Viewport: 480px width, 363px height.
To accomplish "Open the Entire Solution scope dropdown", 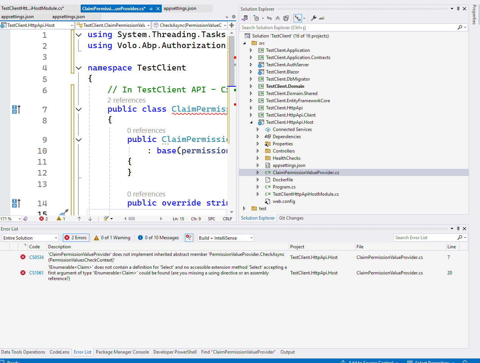I will point(30,238).
